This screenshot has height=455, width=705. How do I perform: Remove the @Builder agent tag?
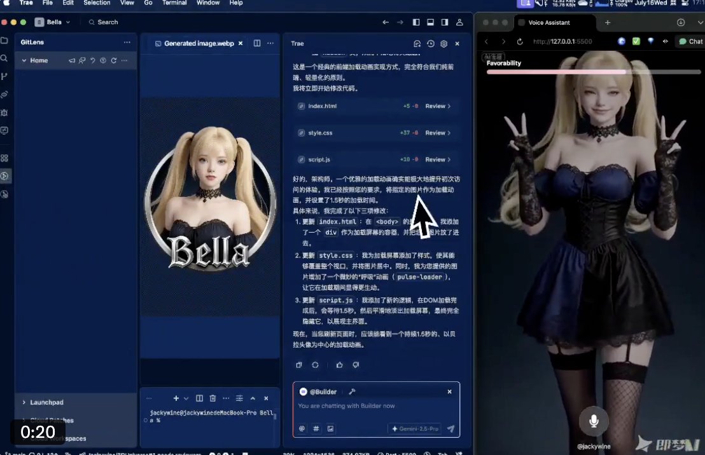coord(449,391)
